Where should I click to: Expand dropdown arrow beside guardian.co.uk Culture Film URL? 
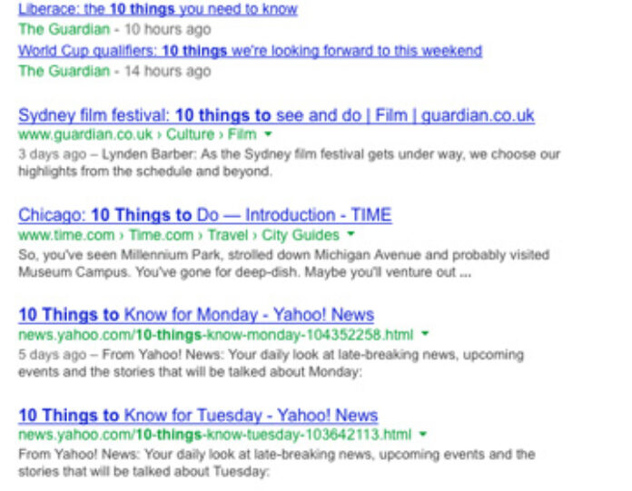[268, 135]
